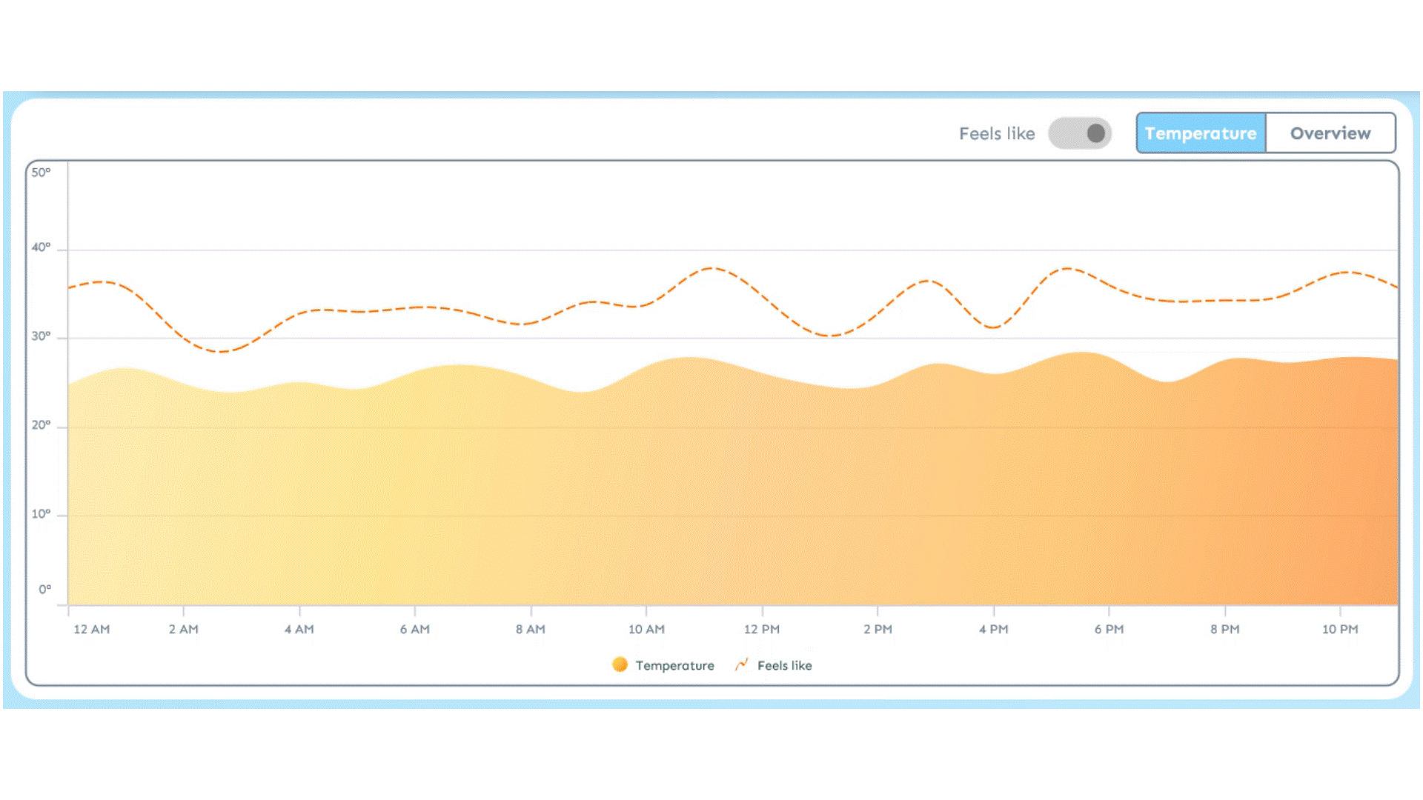Screen dimensions: 1423x800
Task: Click the Feels like legend line icon
Action: 742,664
